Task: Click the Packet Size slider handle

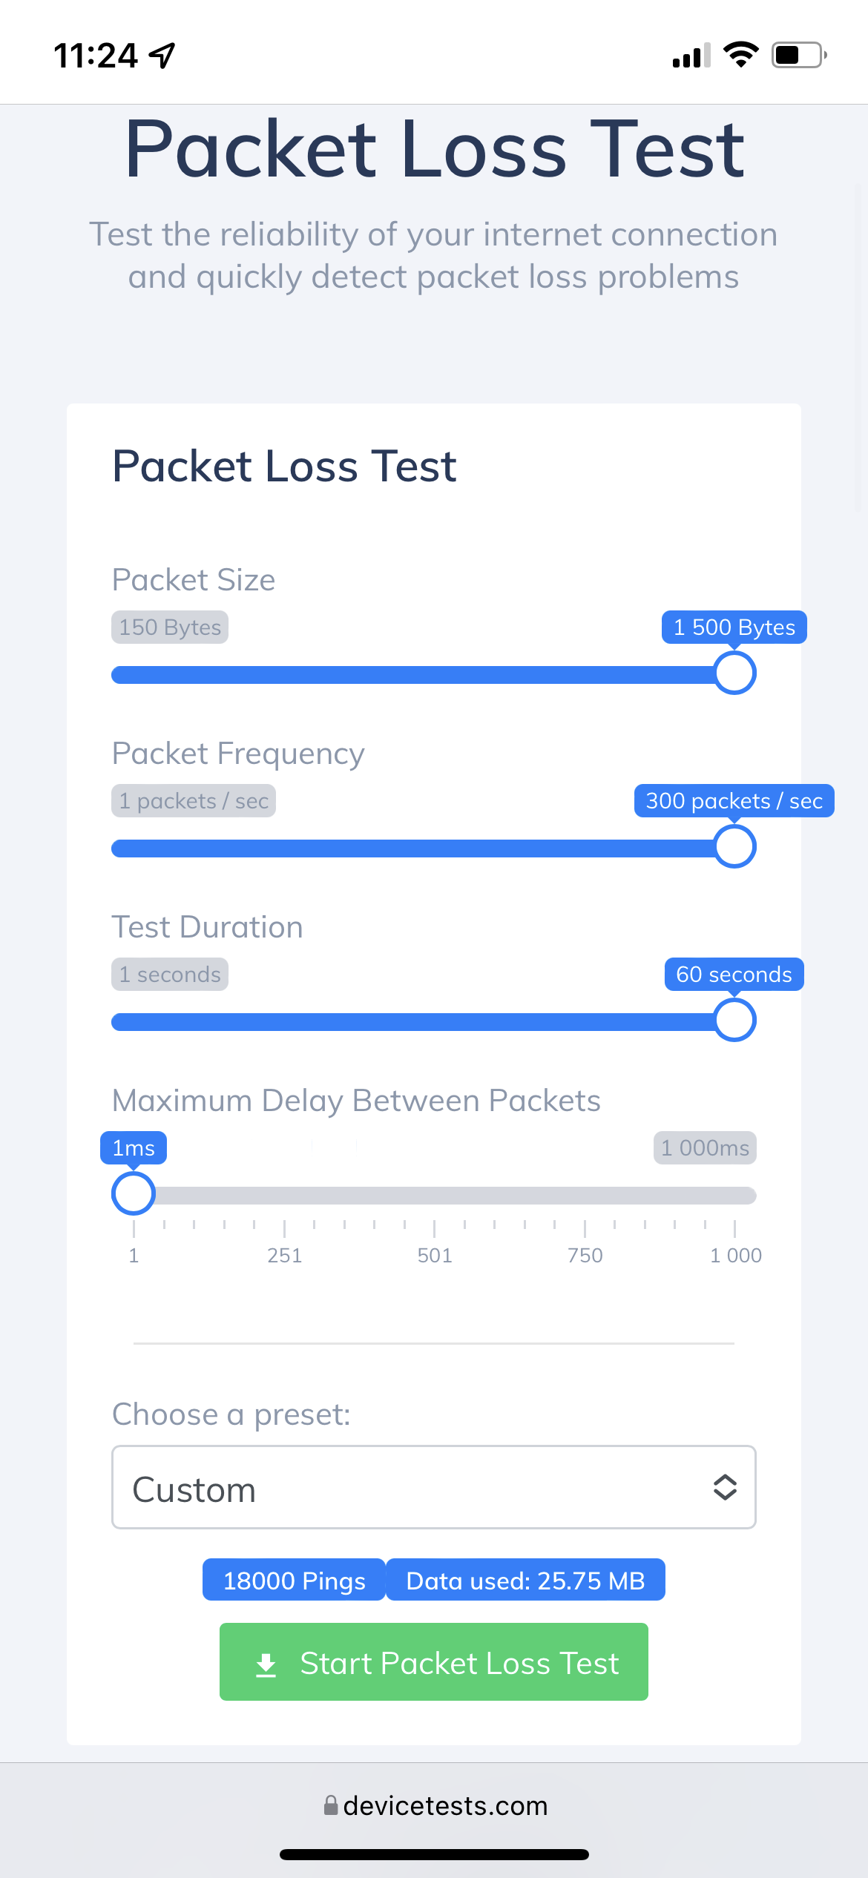Action: [x=734, y=673]
